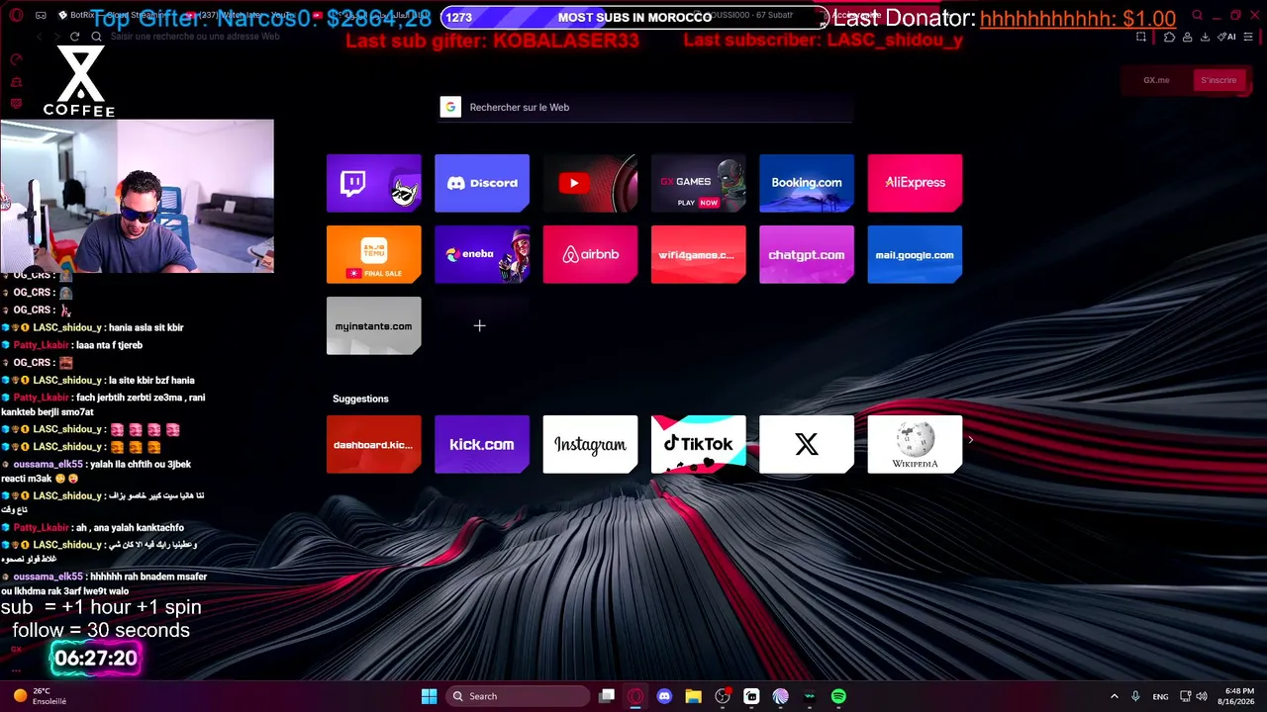Open the GX Games speed dial tile
This screenshot has width=1267, height=712.
[698, 183]
